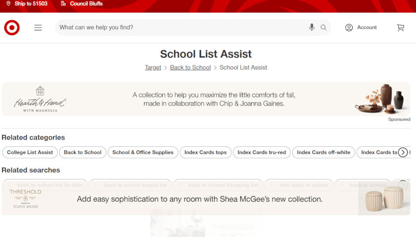Select Back to School category chip

coord(83,152)
